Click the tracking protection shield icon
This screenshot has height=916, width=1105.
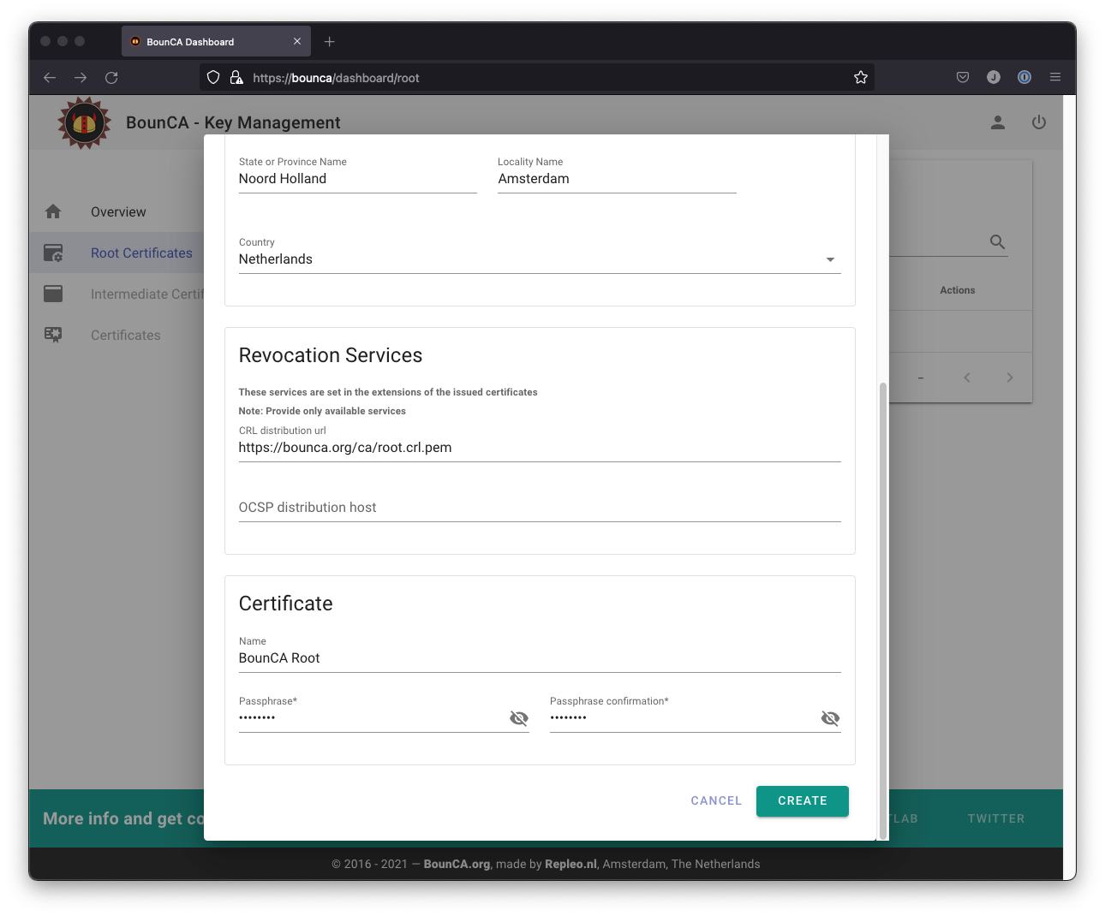click(x=213, y=77)
